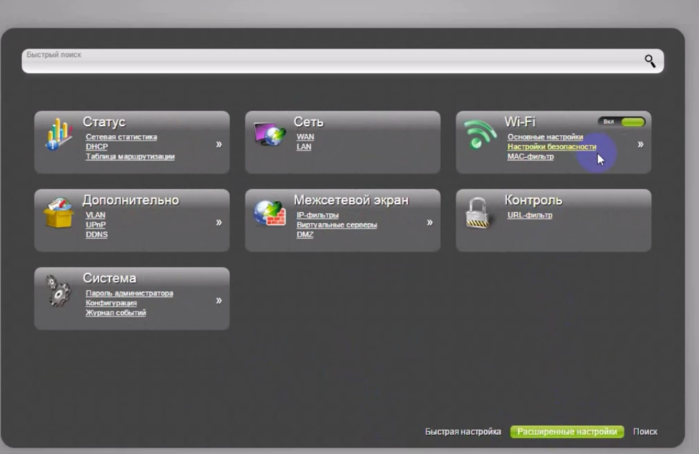The image size is (699, 454).
Task: Click the Статус bar chart icon
Action: point(58,134)
